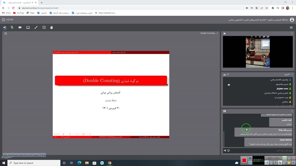
Task: Open the emoji picker in chat
Action: 229,150
